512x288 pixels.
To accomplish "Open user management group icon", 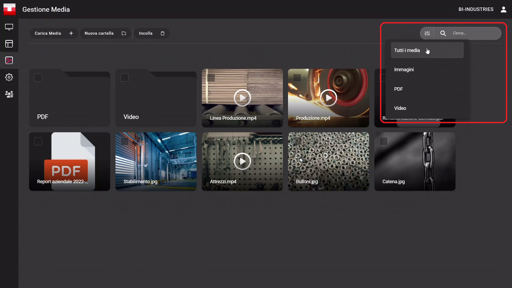I will [x=9, y=94].
